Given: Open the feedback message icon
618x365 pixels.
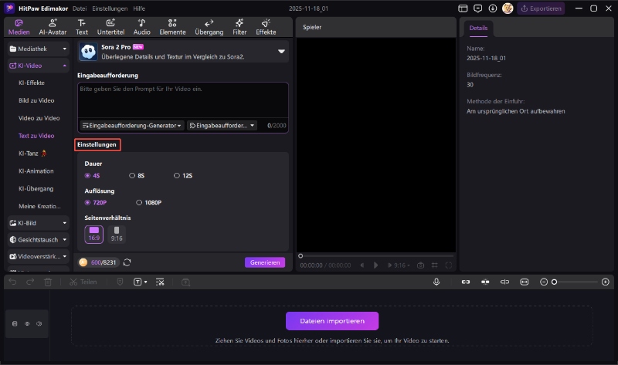Looking at the screenshot, I should [477, 8].
